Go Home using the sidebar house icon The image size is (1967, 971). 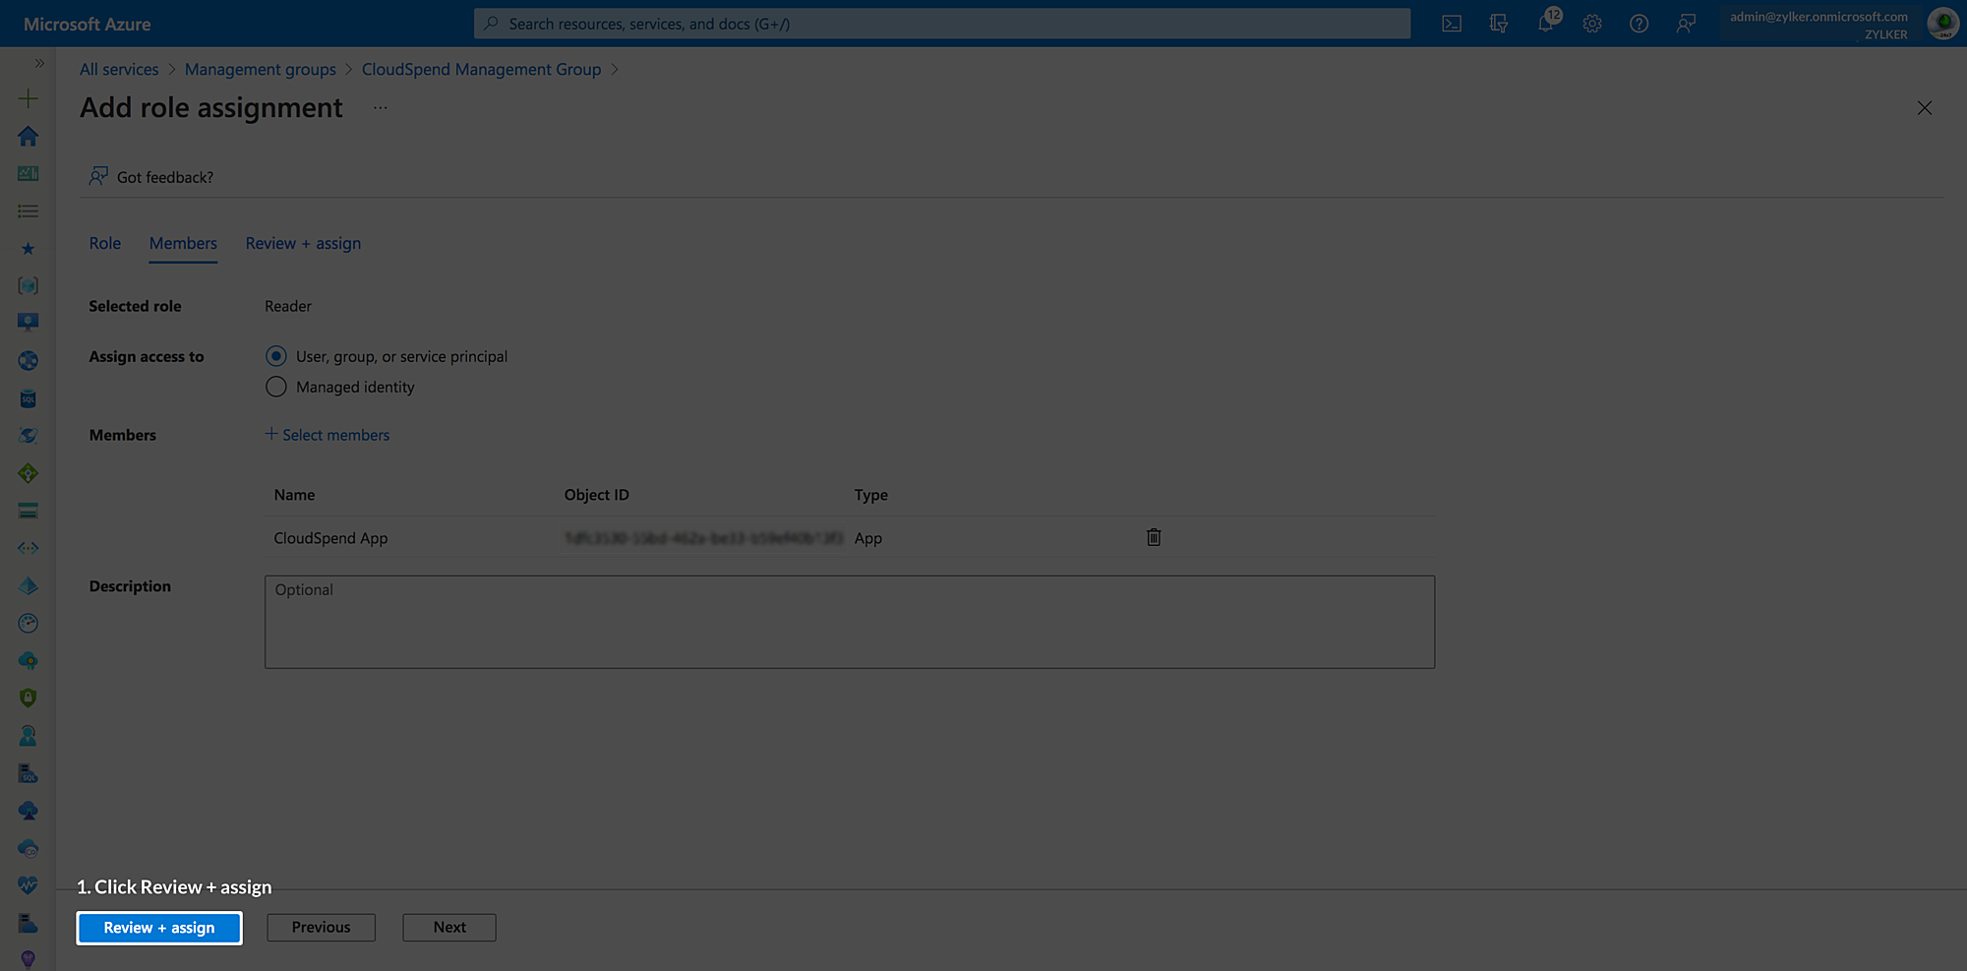pyautogui.click(x=28, y=136)
